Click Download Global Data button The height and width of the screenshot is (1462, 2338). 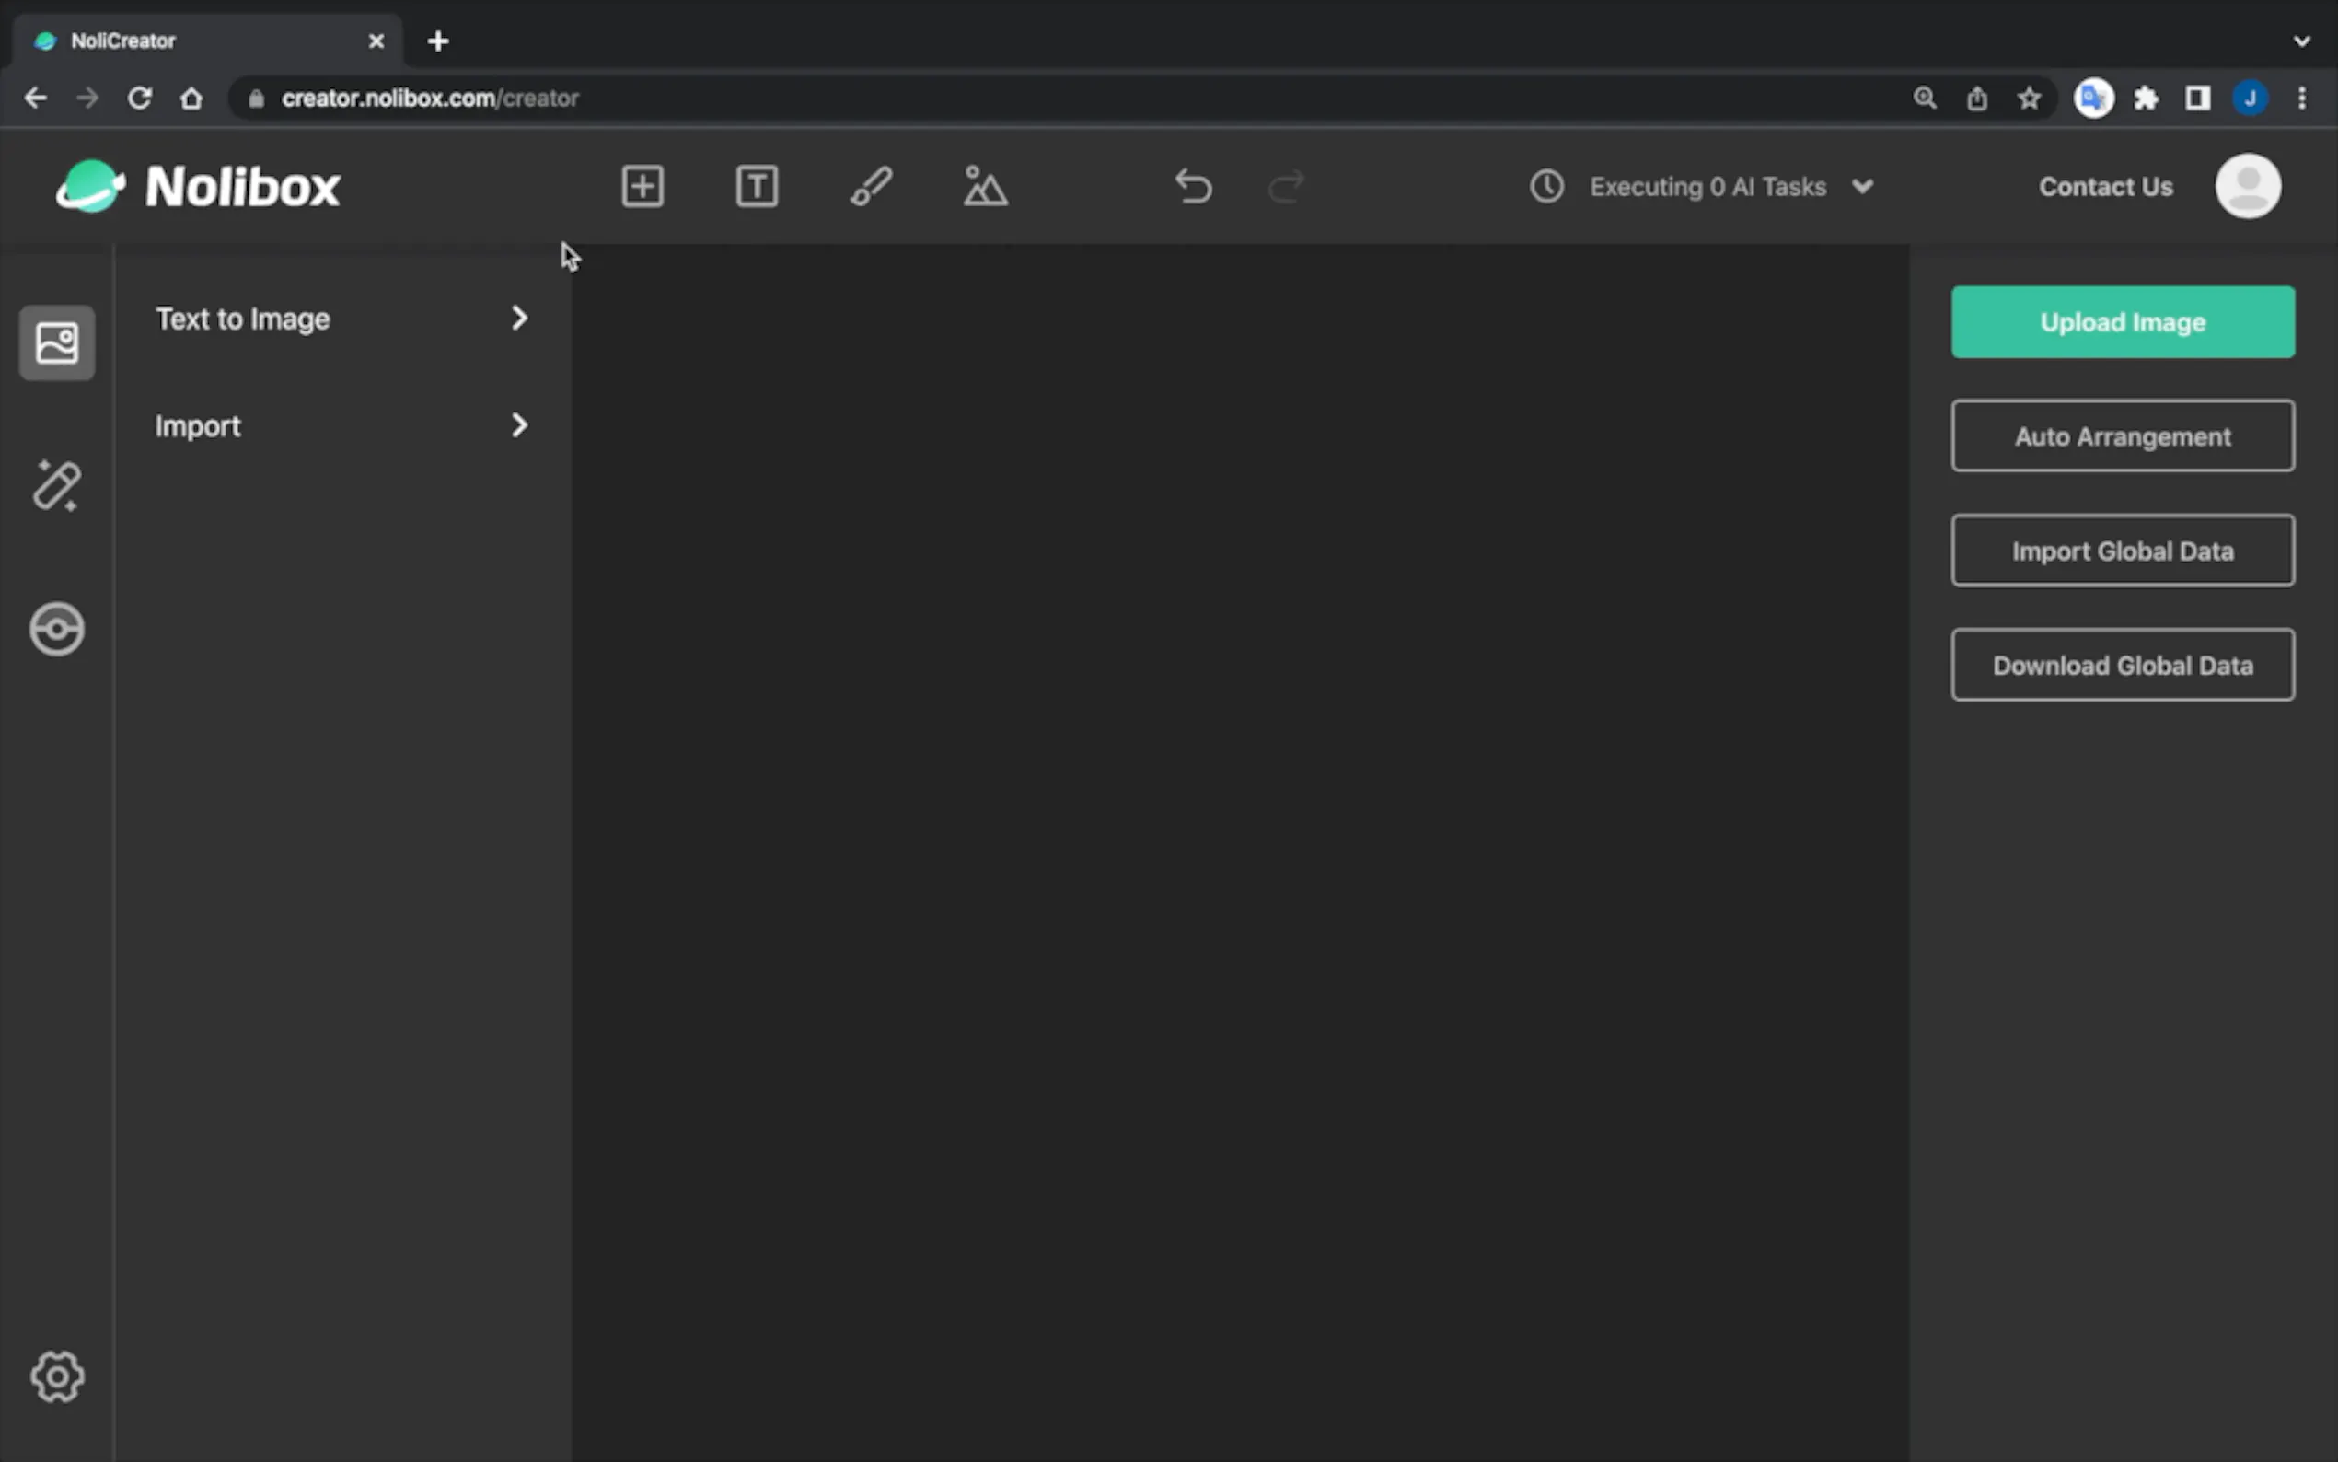[2123, 666]
